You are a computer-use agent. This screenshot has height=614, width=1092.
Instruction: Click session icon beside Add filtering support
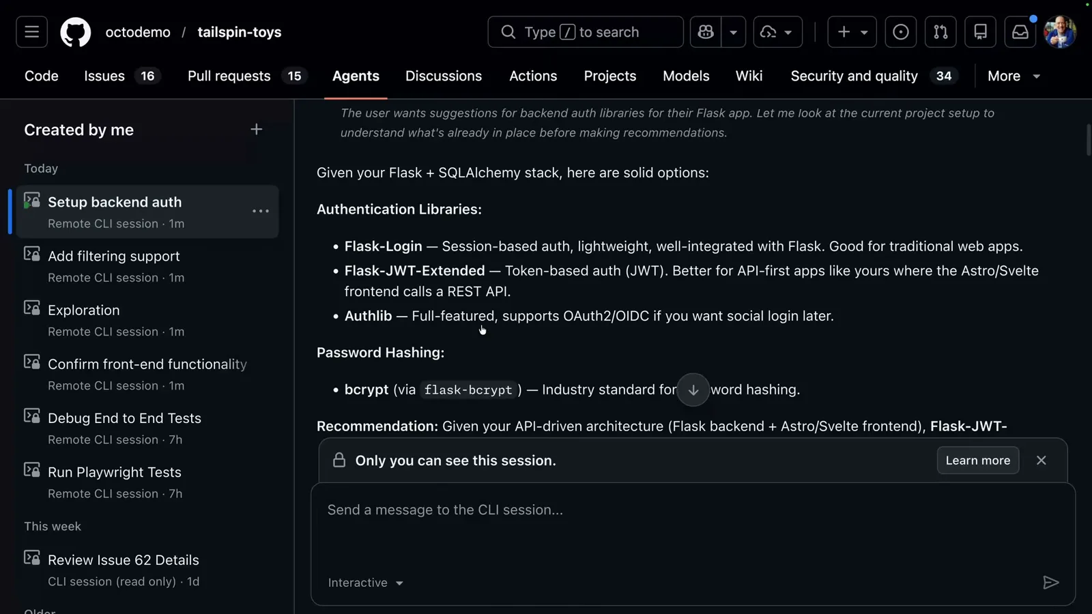click(32, 254)
